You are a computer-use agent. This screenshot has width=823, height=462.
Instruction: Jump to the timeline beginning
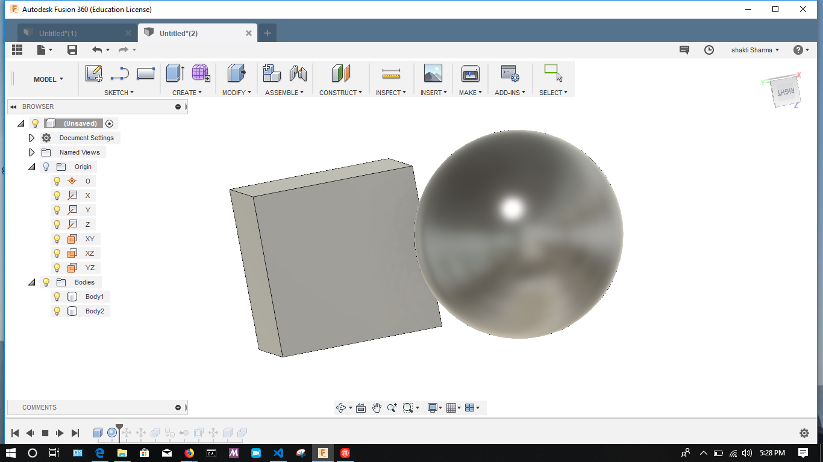point(16,433)
